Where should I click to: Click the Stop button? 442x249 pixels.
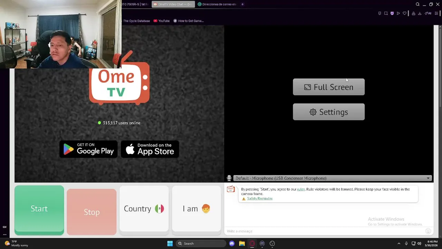tap(92, 212)
